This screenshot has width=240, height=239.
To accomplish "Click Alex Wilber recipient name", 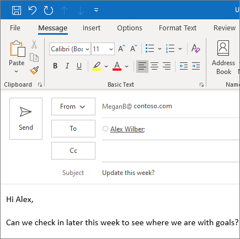I will click(x=127, y=129).
